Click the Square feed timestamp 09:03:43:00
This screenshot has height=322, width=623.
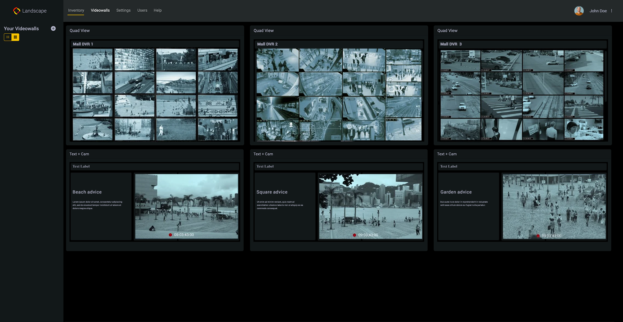pos(368,235)
